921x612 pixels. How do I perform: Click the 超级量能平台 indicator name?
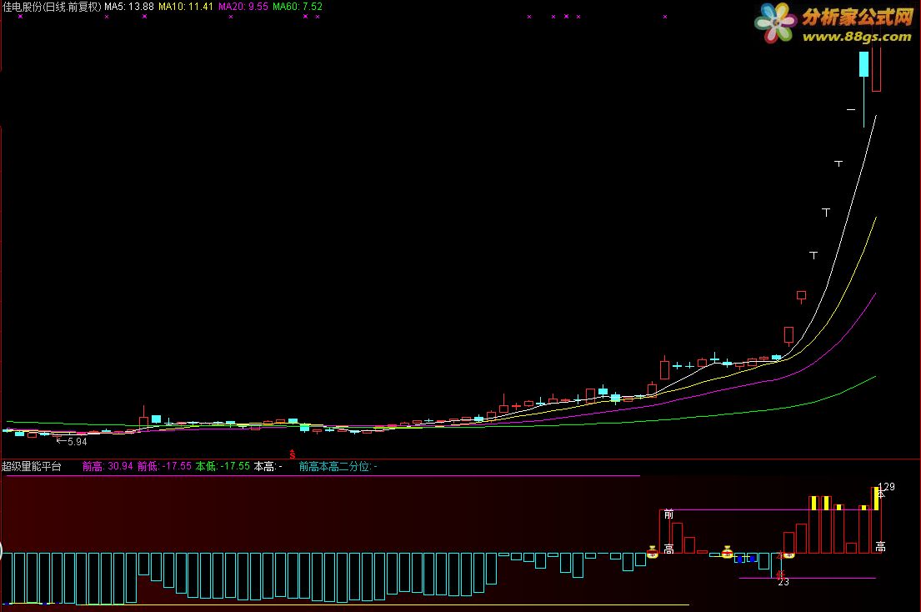point(31,466)
